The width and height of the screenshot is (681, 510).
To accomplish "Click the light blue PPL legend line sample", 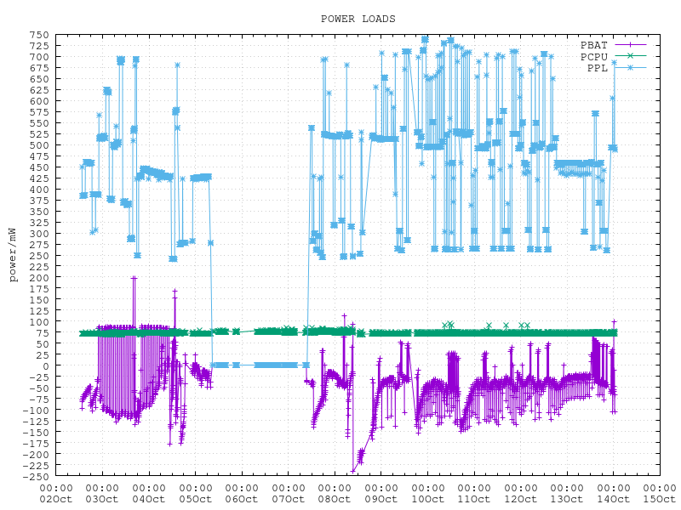I will (x=631, y=68).
